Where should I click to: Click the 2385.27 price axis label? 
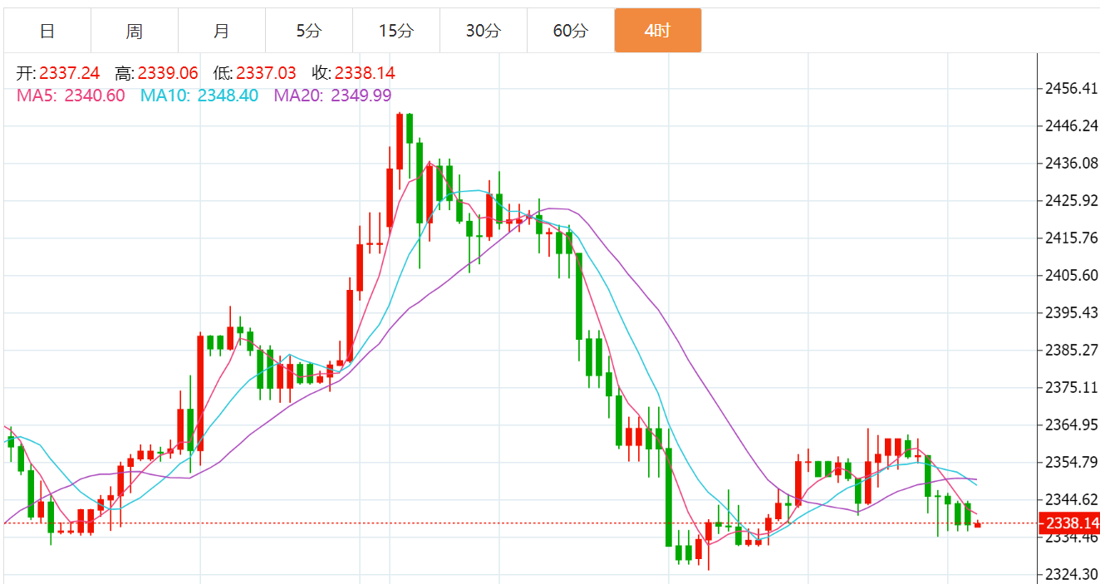pyautogui.click(x=1072, y=350)
